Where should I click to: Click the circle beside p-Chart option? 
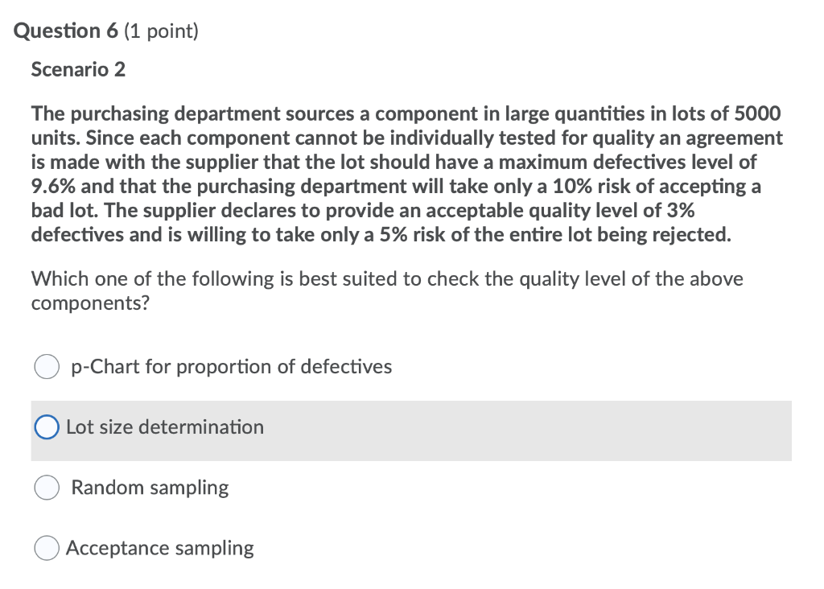47,367
